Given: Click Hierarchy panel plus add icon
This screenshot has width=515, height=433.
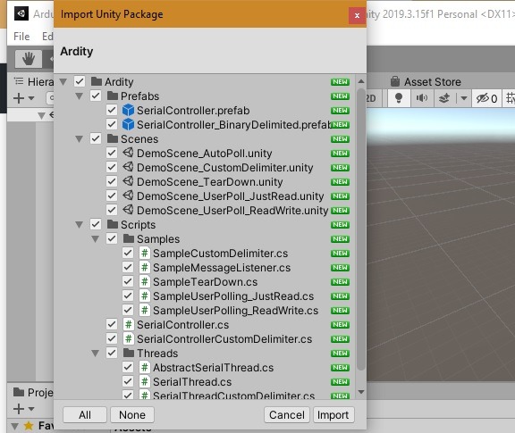Looking at the screenshot, I should pos(19,98).
